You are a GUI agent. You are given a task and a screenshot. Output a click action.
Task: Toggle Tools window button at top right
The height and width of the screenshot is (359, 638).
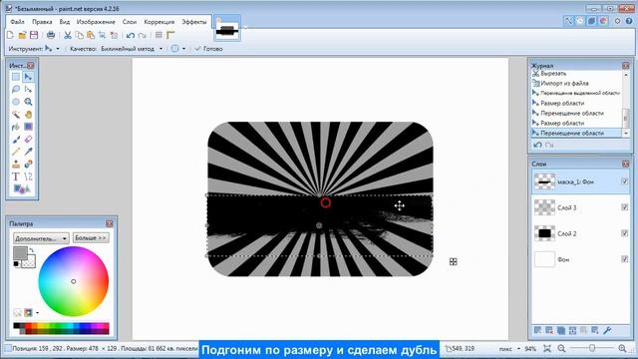click(x=568, y=21)
